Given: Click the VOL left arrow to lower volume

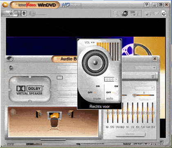Looking at the screenshot, I should (92, 43).
